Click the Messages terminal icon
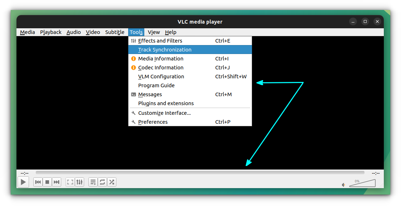The width and height of the screenshot is (401, 206). [x=134, y=94]
